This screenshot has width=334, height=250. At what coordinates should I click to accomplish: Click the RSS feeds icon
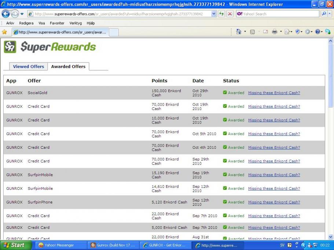252,32
